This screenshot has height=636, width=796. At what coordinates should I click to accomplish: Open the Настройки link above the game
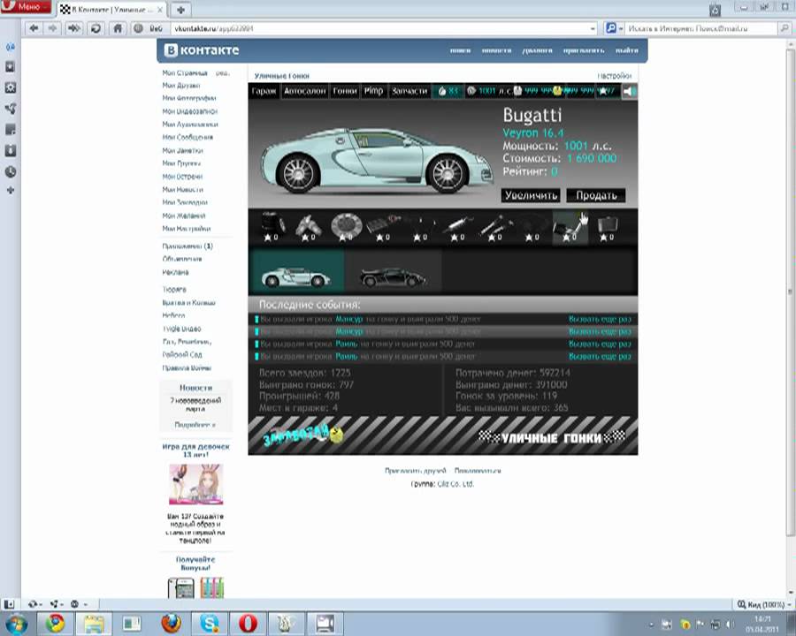(x=615, y=76)
